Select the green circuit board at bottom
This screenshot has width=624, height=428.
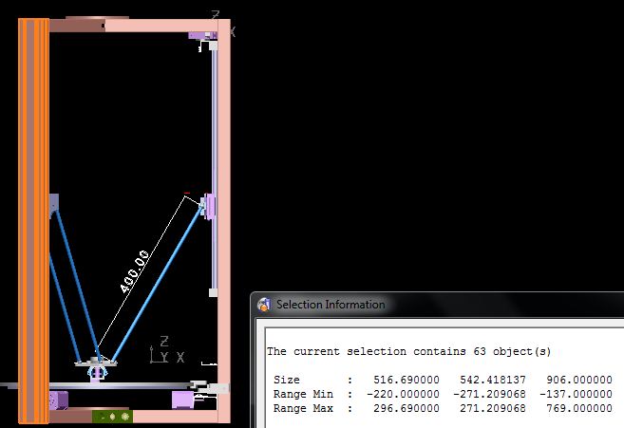pos(112,416)
